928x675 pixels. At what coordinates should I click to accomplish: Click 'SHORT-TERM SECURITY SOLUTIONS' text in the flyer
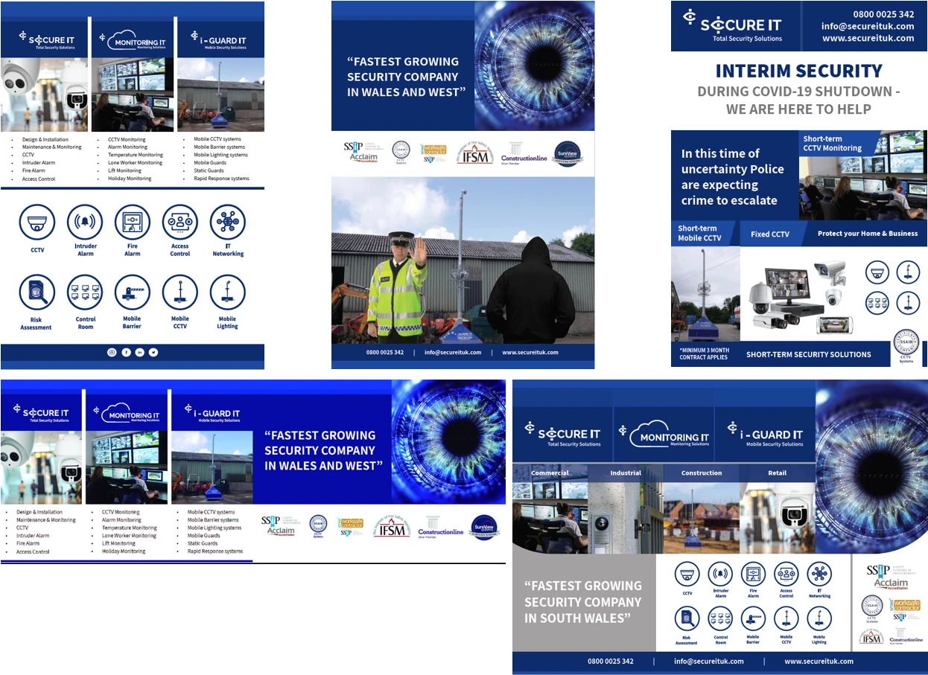pyautogui.click(x=808, y=354)
